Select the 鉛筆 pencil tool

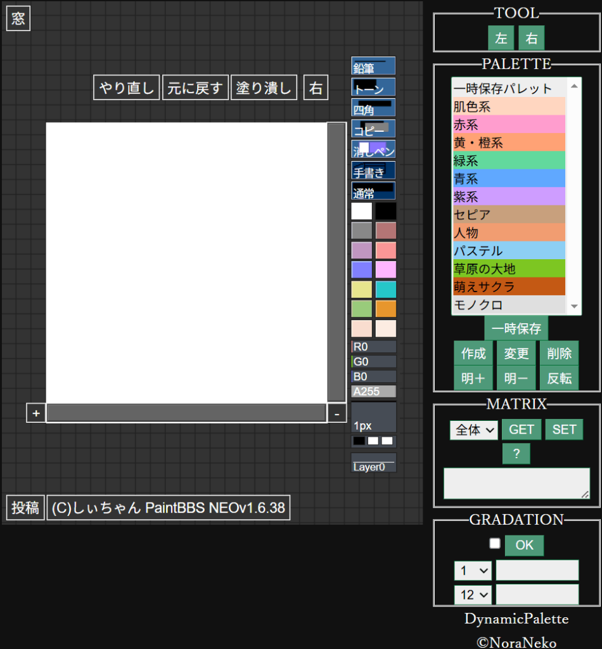pyautogui.click(x=373, y=66)
